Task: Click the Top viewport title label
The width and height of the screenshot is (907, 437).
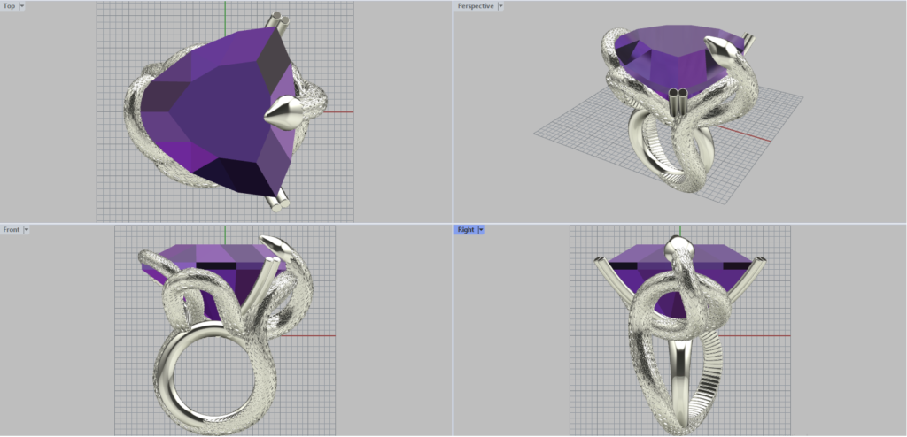Action: 9,6
